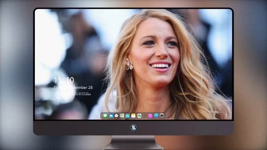
Task: Open the photo gallery icon beside Notes
Action: click(139, 116)
